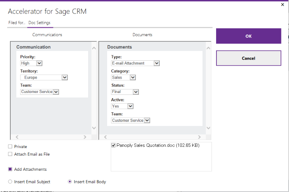Close the Accelerator for Sage CRM dialog
The width and height of the screenshot is (289, 192).
(x=283, y=5)
